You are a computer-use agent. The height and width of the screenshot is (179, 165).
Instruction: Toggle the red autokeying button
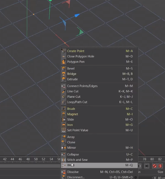pyautogui.click(x=160, y=166)
